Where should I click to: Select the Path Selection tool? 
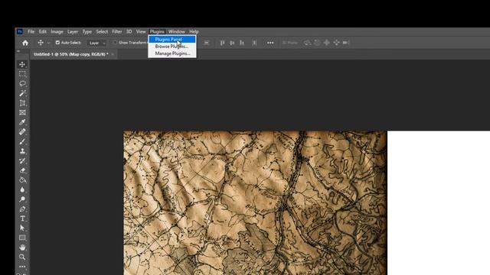coord(22,228)
